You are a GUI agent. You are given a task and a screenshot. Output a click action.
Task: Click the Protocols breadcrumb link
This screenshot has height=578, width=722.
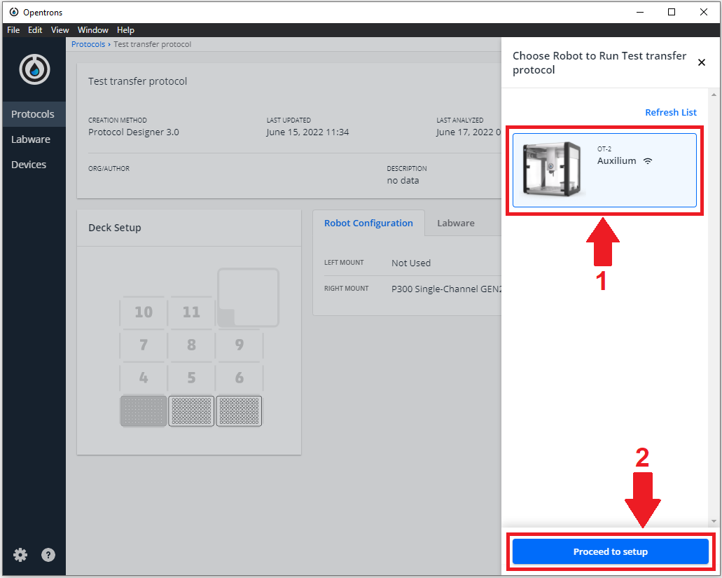pos(88,44)
